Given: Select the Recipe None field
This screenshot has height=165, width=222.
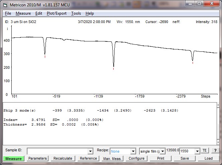Looking at the screenshot, I should [x=120, y=151].
